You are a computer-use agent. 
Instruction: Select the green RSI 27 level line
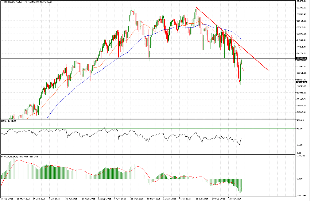pyautogui.click(x=109, y=145)
